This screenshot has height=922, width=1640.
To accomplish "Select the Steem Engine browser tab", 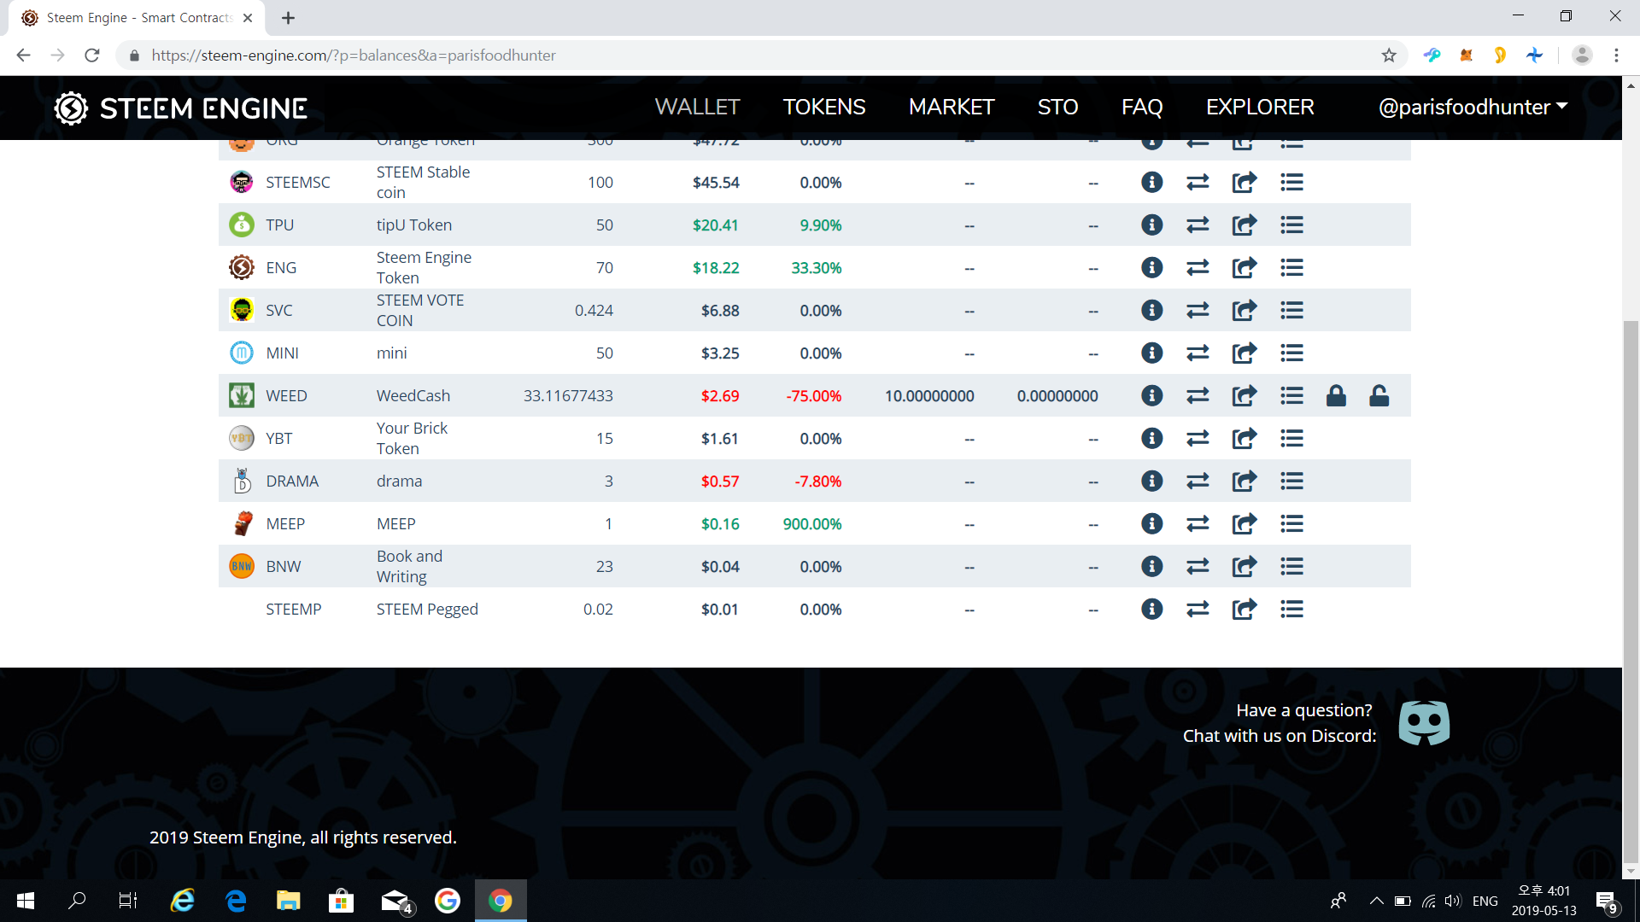I will (137, 18).
